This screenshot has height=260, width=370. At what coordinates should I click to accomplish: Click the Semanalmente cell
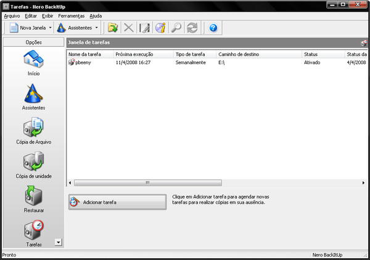pos(191,62)
